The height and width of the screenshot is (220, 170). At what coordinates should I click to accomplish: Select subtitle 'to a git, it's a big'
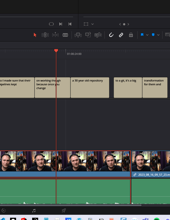[128, 88]
